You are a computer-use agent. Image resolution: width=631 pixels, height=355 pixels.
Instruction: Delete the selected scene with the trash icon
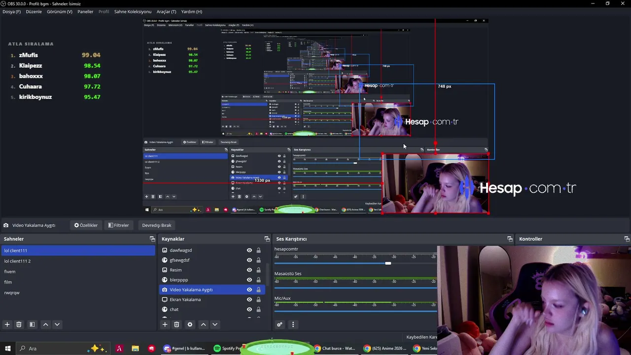click(19, 324)
